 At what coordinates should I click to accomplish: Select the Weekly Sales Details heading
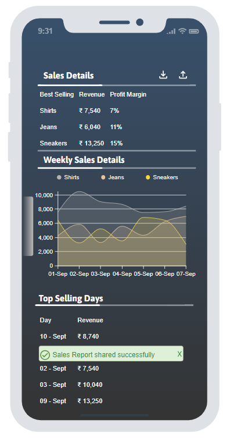point(84,160)
